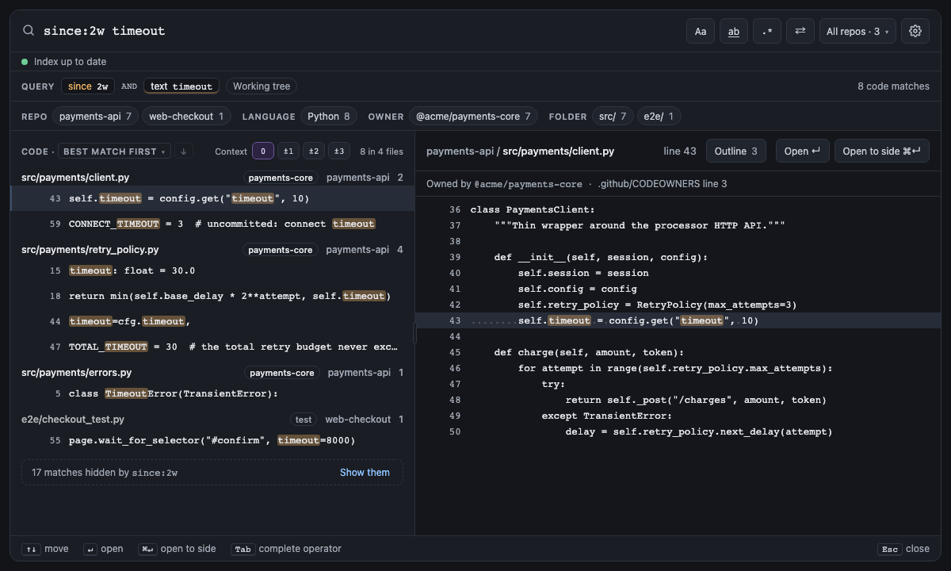
Task: Set context lines to ±2
Action: point(314,151)
